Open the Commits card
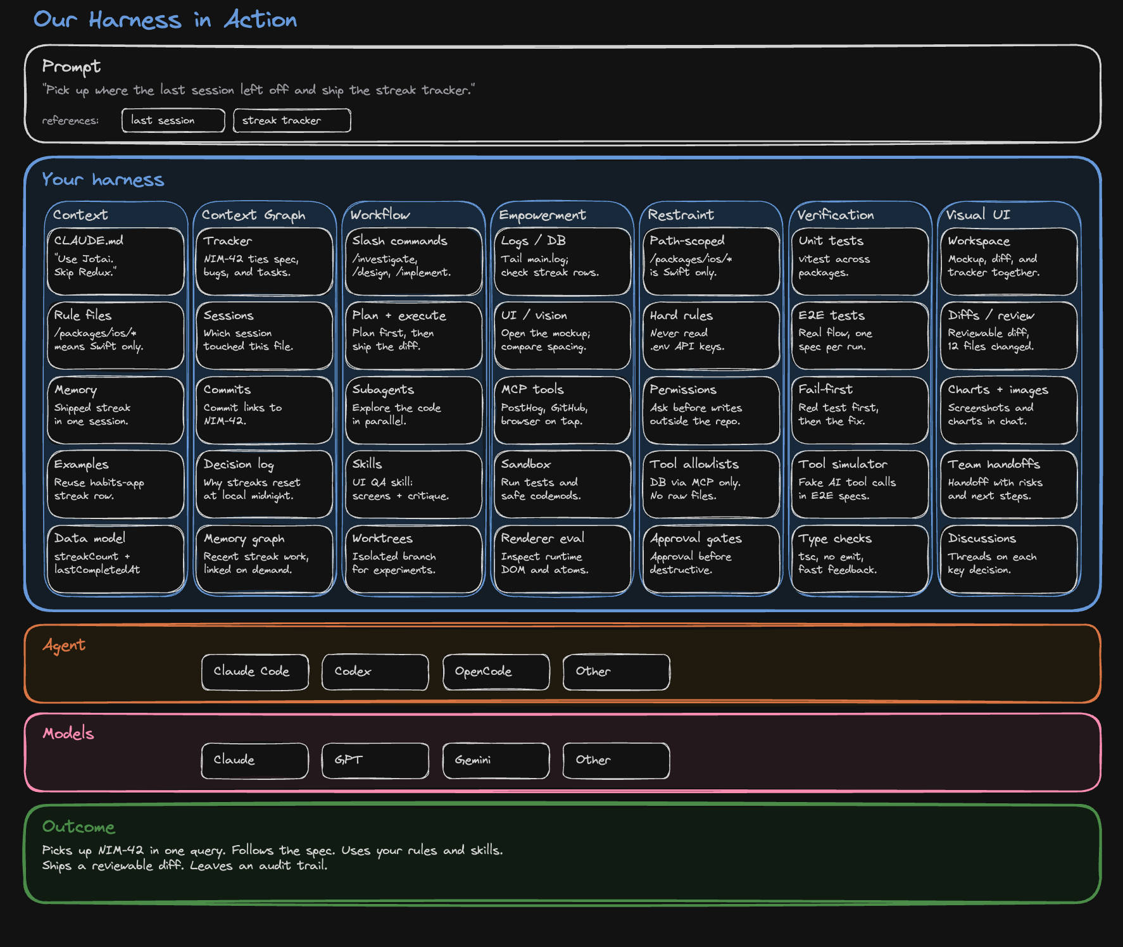1123x947 pixels. click(265, 410)
